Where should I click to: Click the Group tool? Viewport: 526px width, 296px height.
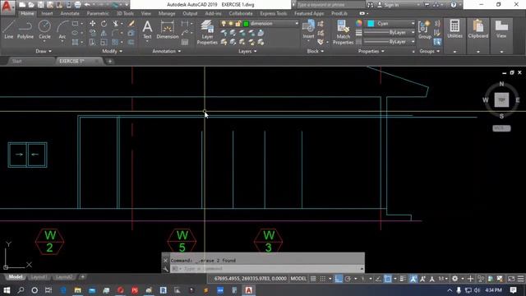click(424, 30)
